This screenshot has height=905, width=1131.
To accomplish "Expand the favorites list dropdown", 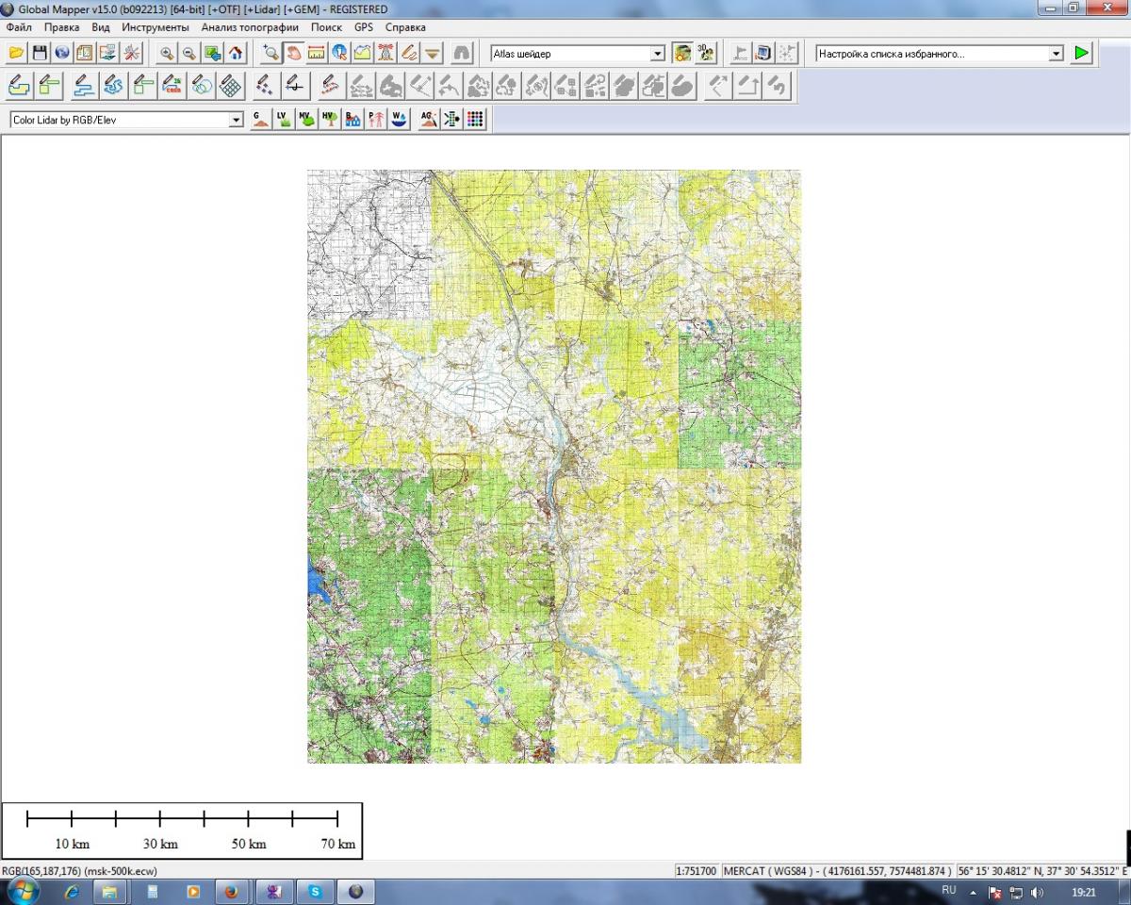I will (x=1056, y=54).
